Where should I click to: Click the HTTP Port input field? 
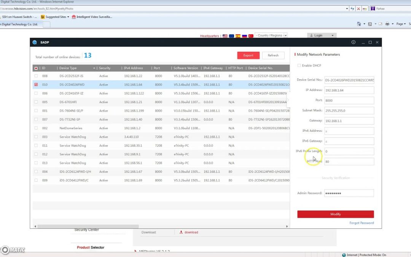[349, 161]
